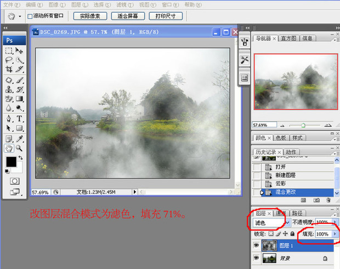This screenshot has width=340, height=269.
Task: Toggle lock position
Action: 285,234
